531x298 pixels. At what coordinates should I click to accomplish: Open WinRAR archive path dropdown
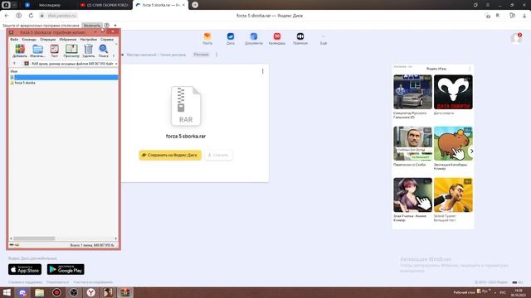[116, 64]
